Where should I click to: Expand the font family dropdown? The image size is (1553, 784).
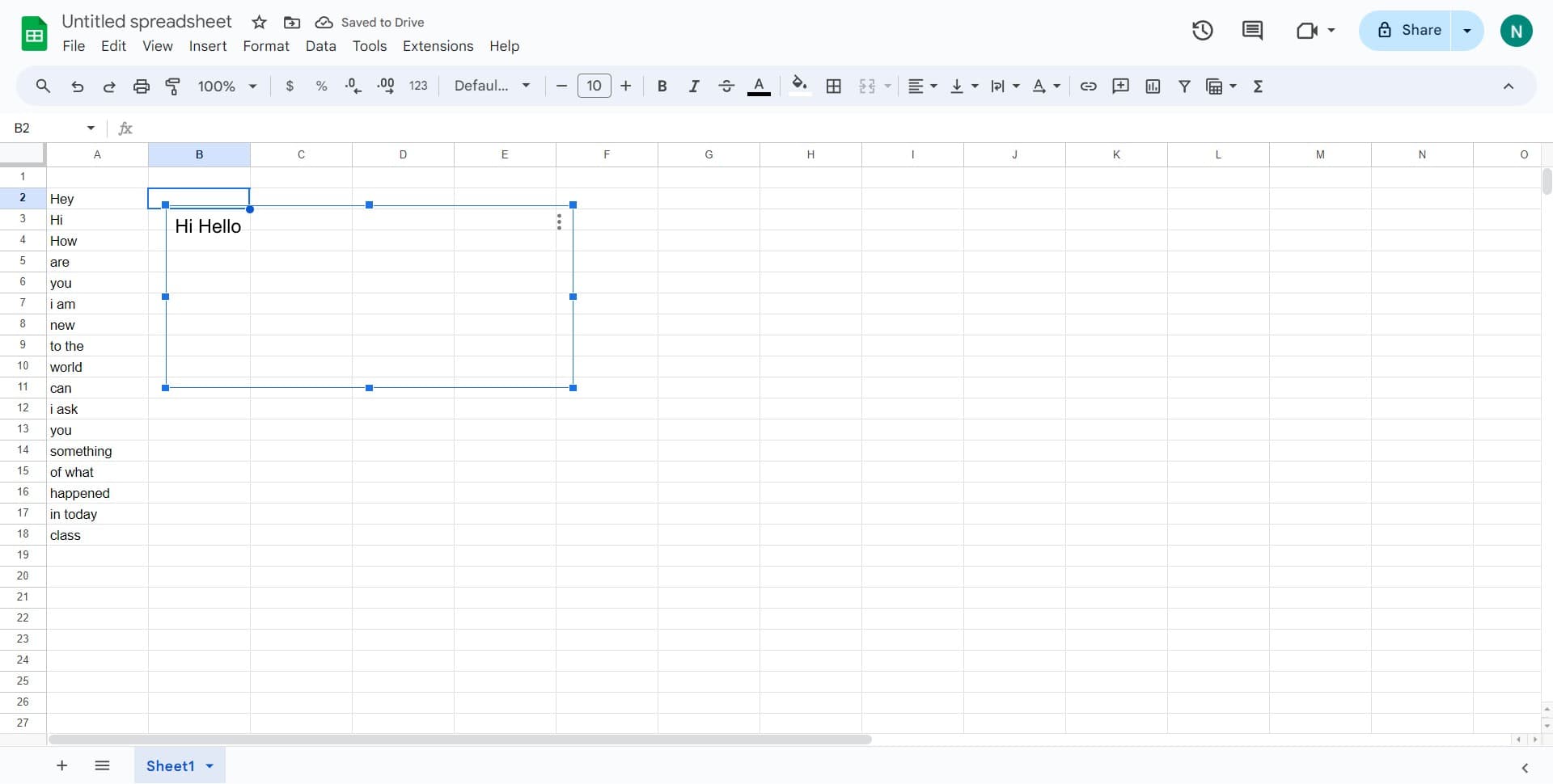pyautogui.click(x=492, y=86)
